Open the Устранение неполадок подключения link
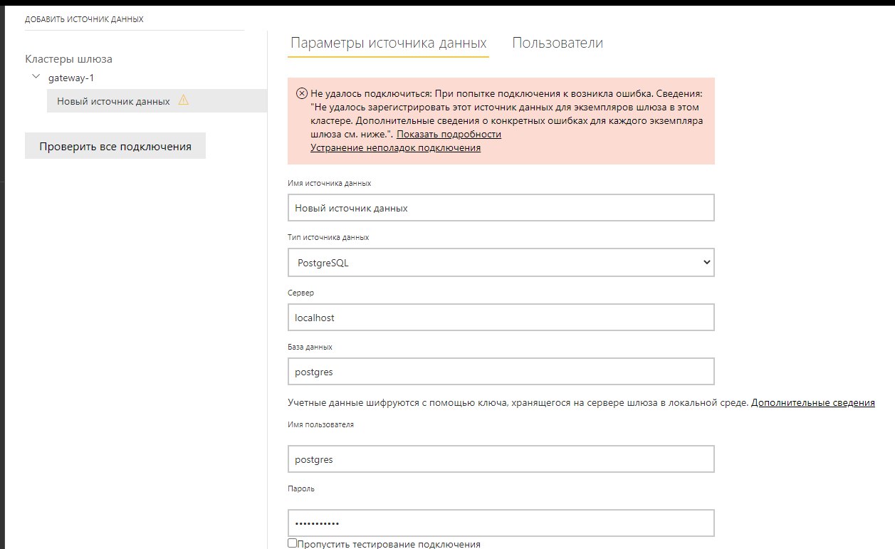The height and width of the screenshot is (549, 895). (395, 147)
